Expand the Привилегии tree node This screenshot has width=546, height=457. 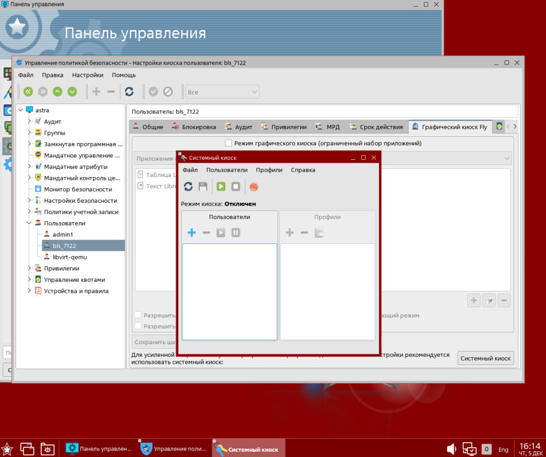pos(30,269)
